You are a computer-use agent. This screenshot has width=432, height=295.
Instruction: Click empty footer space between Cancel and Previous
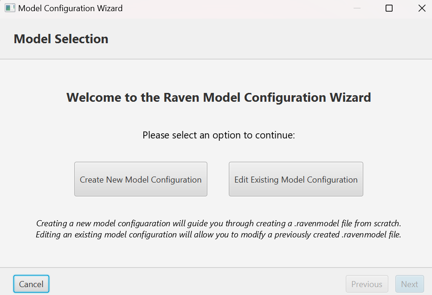click(195, 284)
